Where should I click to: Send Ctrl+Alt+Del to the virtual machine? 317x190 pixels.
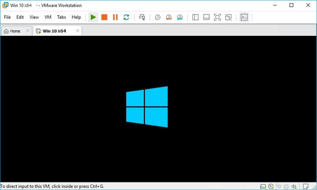click(142, 17)
